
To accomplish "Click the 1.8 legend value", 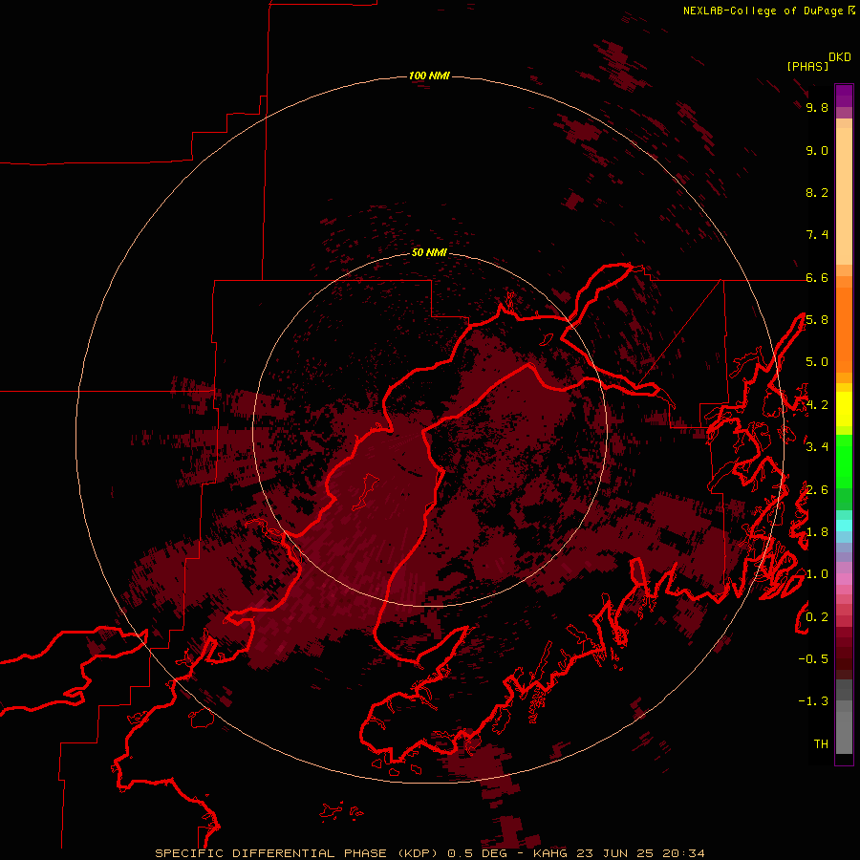I will (817, 532).
